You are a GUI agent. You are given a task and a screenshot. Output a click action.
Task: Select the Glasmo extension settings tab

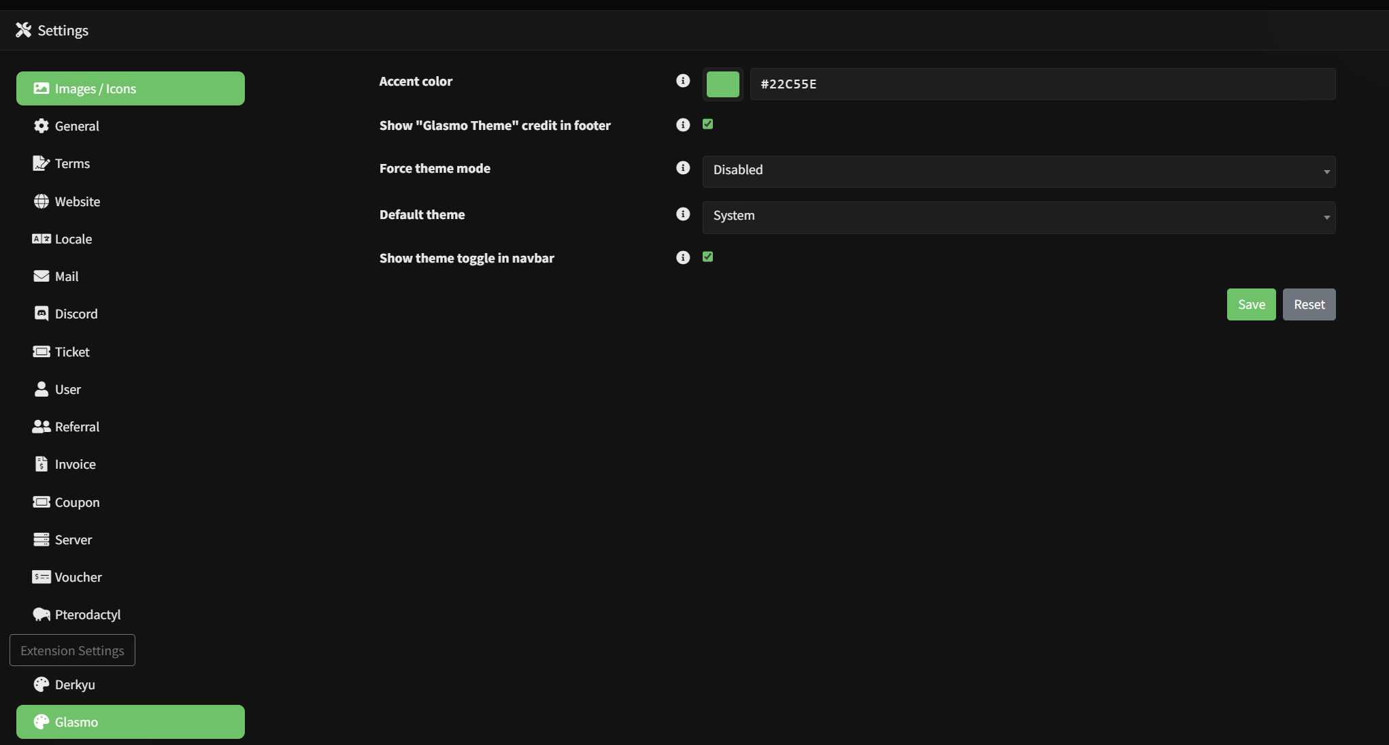pyautogui.click(x=131, y=722)
